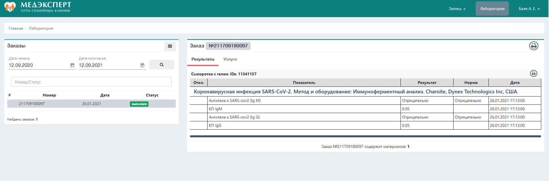Print the entire order №211709180097
549x181 pixels.
coord(534,46)
